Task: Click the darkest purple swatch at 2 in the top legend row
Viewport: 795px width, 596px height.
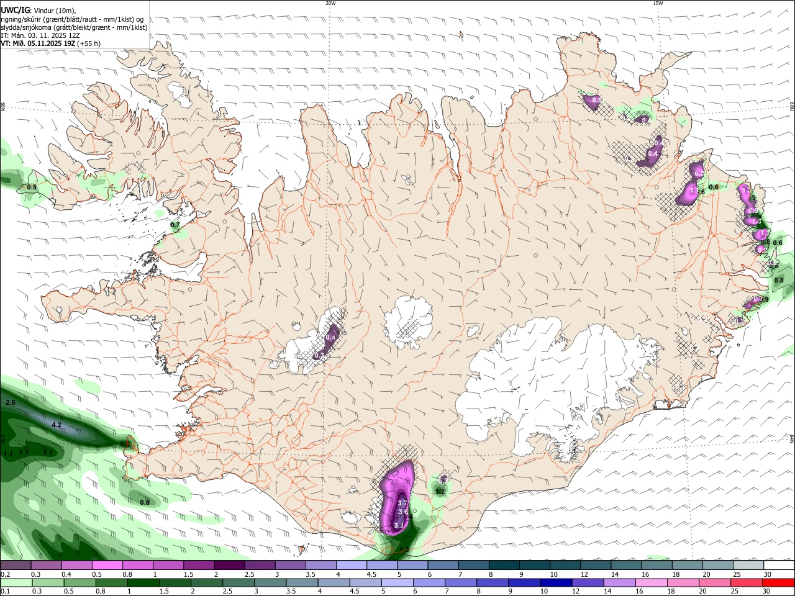Action: coord(229,566)
